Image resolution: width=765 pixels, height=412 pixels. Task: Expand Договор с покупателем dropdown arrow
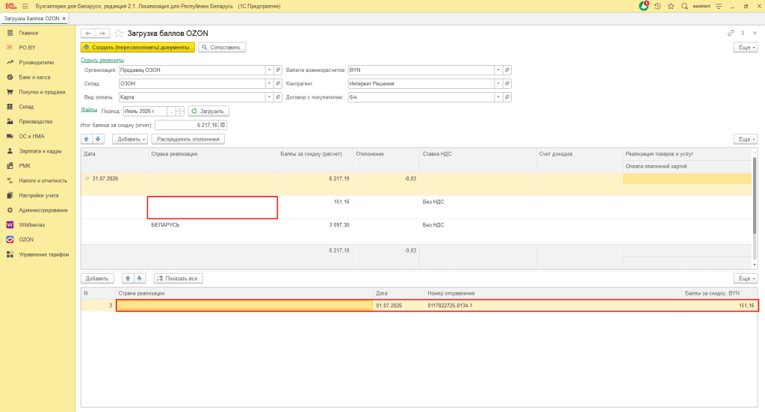(x=498, y=97)
